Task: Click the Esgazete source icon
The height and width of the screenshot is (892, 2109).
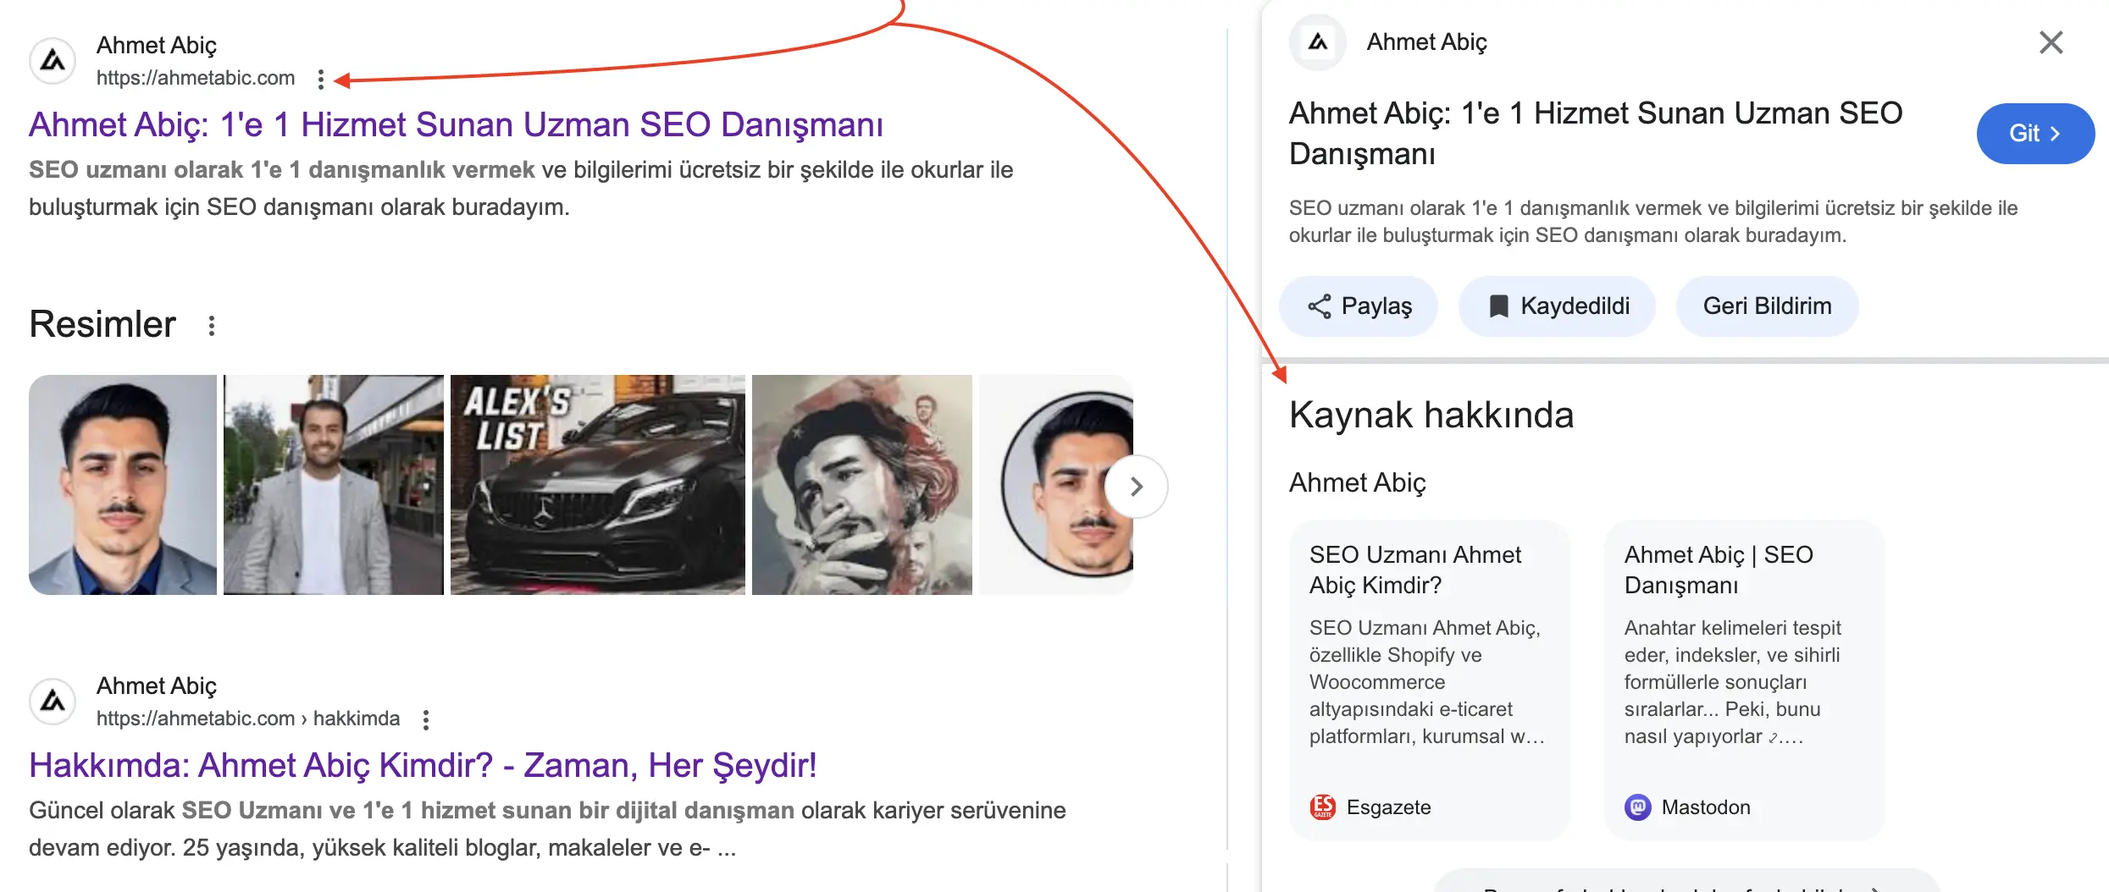Action: tap(1323, 807)
